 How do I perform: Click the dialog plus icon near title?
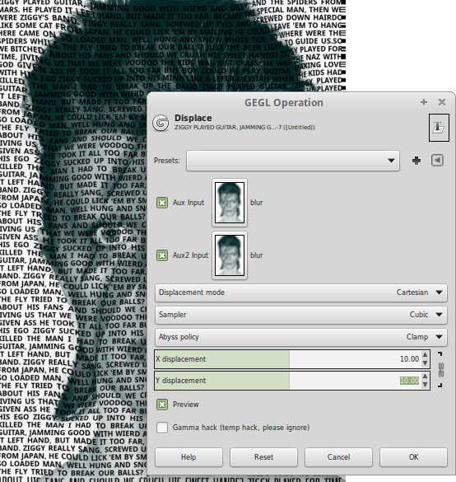[424, 102]
